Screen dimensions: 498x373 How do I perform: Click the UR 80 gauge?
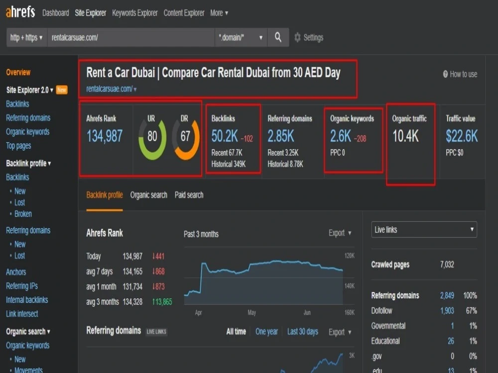pos(152,137)
